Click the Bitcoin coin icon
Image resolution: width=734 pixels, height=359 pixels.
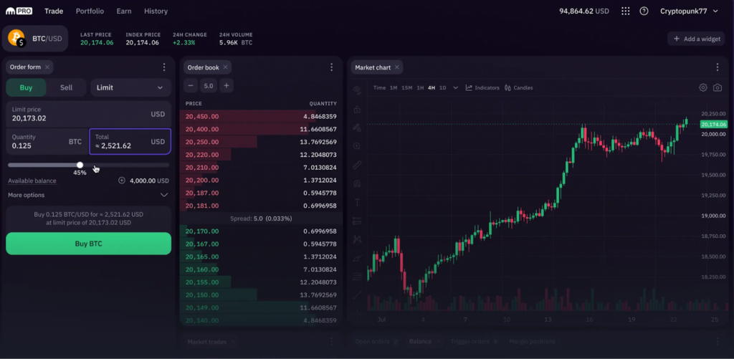(x=16, y=38)
